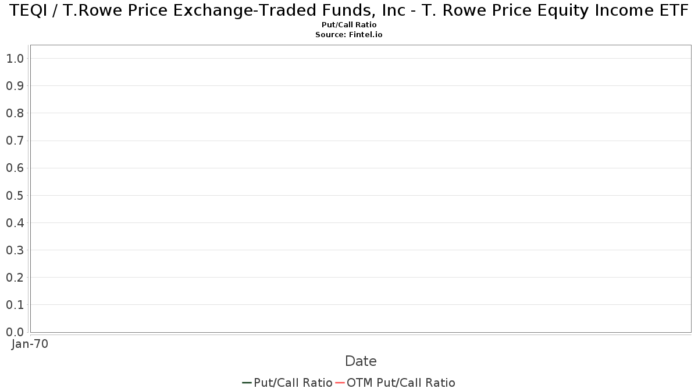This screenshot has height=392, width=698.
Task: Click the Put/Call Ratio legend label
Action: click(x=293, y=383)
